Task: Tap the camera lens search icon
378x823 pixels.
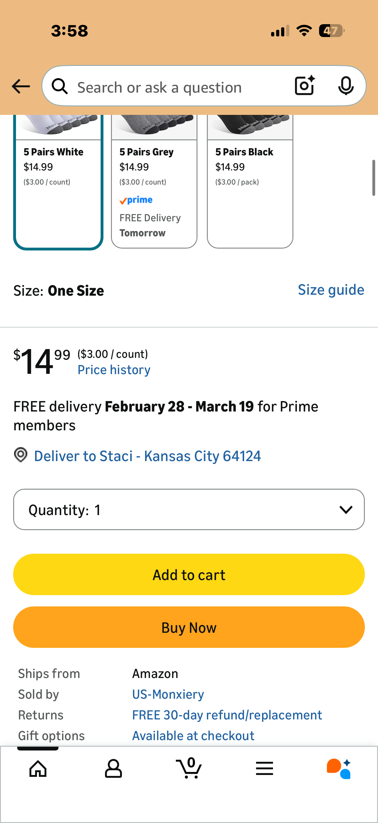Action: (x=304, y=86)
